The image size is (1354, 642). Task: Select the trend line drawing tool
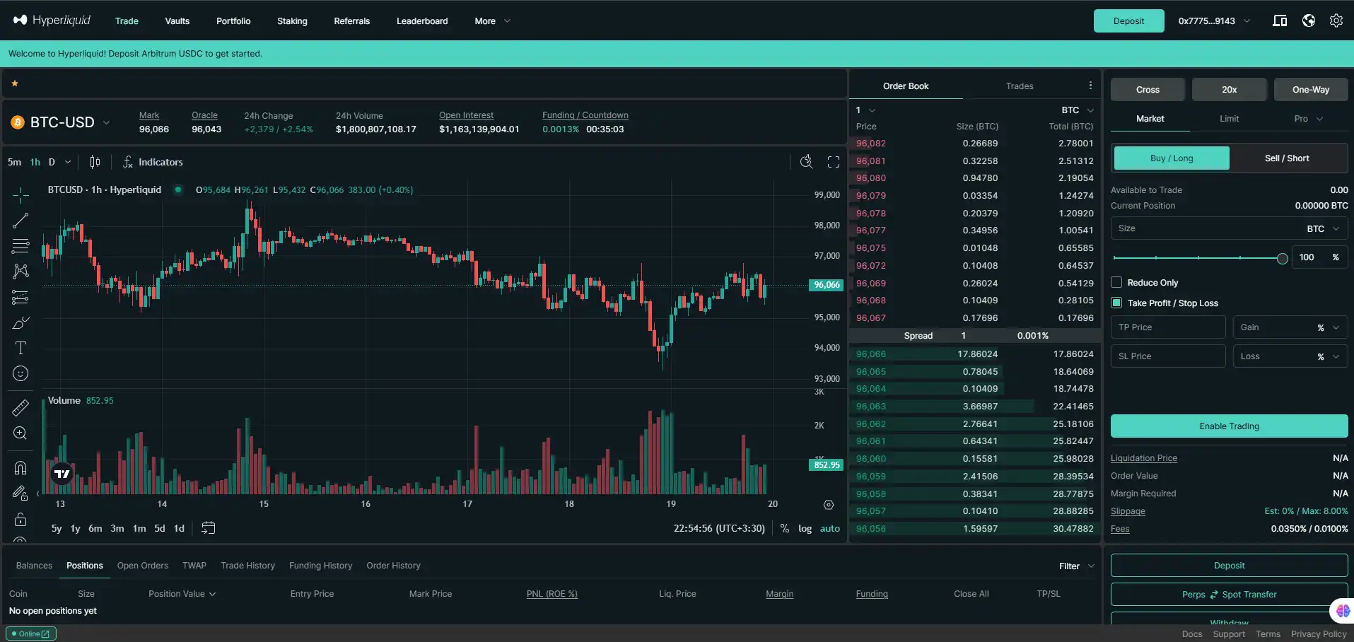[x=21, y=221]
